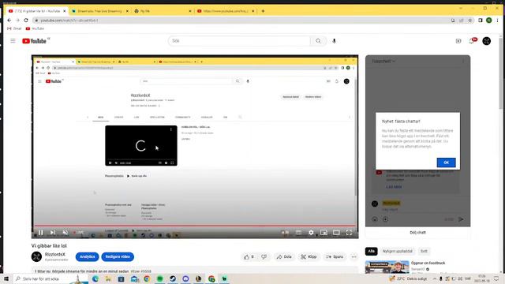The width and height of the screenshot is (505, 284).
Task: Save the video with Spara
Action: (x=335, y=256)
